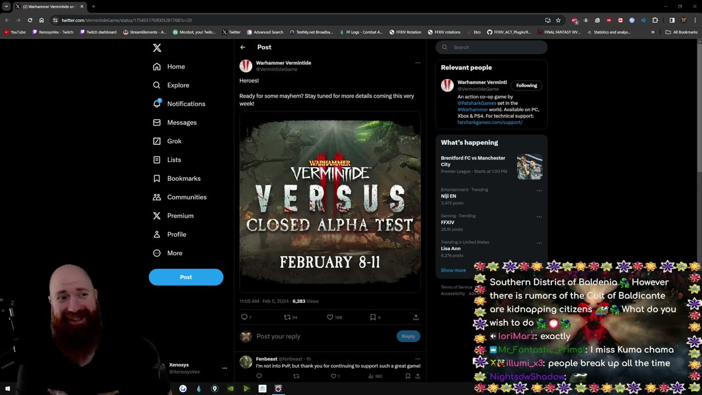Like the main post with 188 likes

tap(334, 317)
